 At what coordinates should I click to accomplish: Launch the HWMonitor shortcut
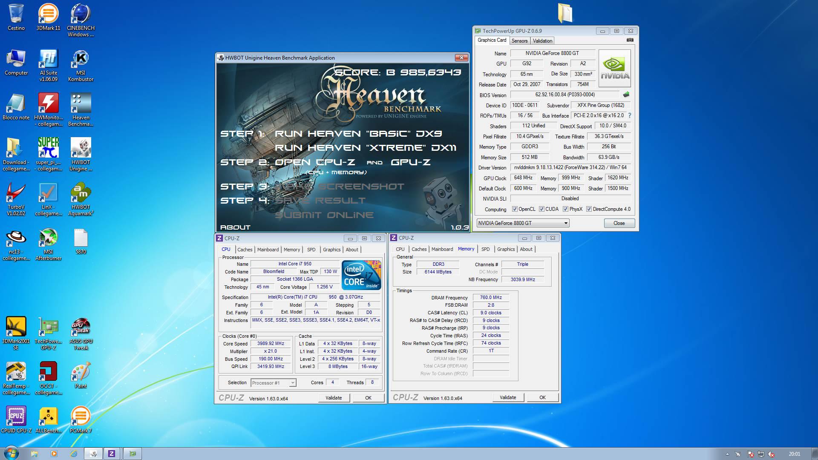pyautogui.click(x=48, y=110)
